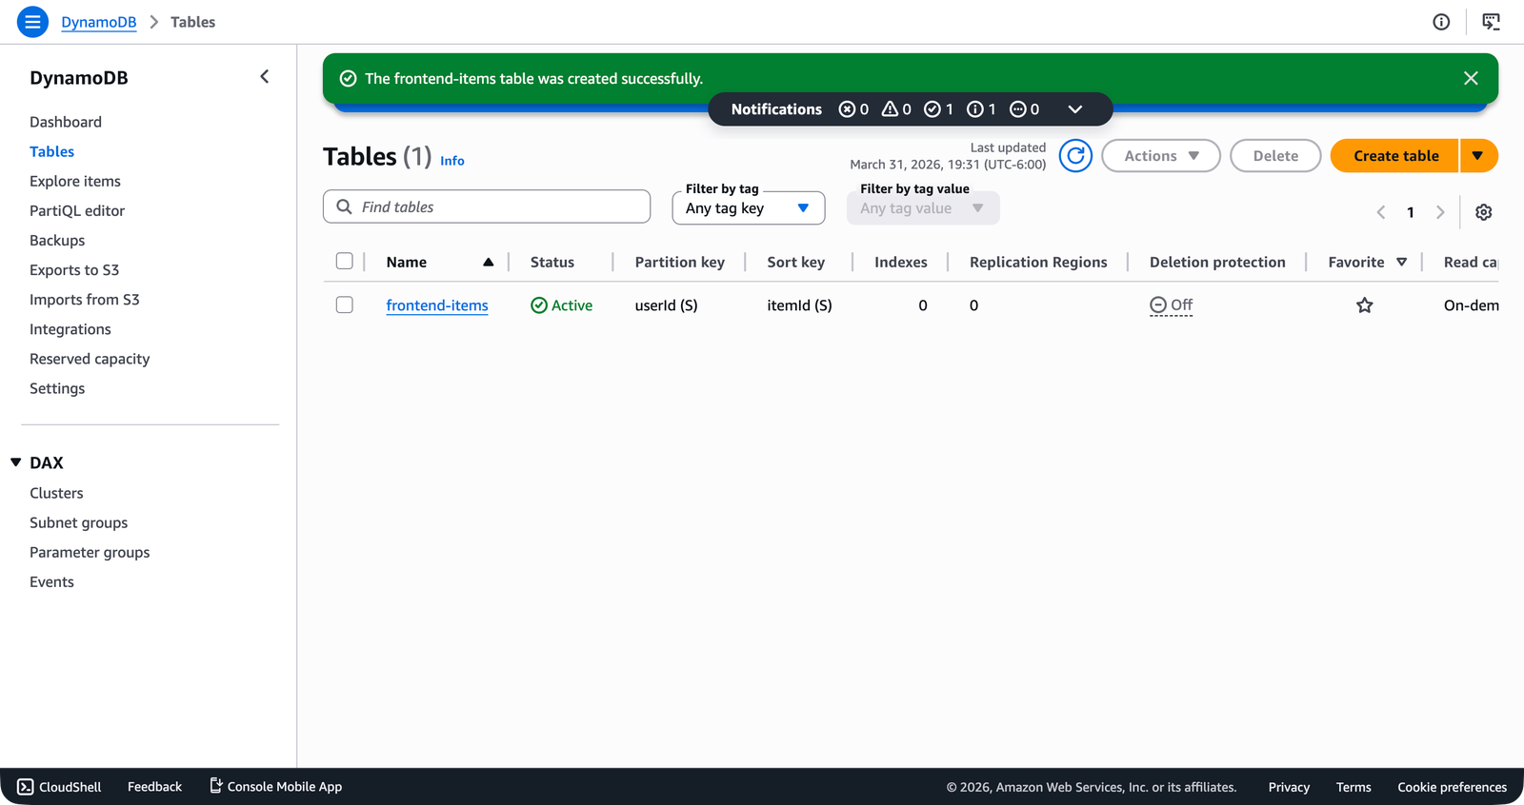Collapse the DAX section in sidebar
This screenshot has height=805, width=1524.
point(16,462)
